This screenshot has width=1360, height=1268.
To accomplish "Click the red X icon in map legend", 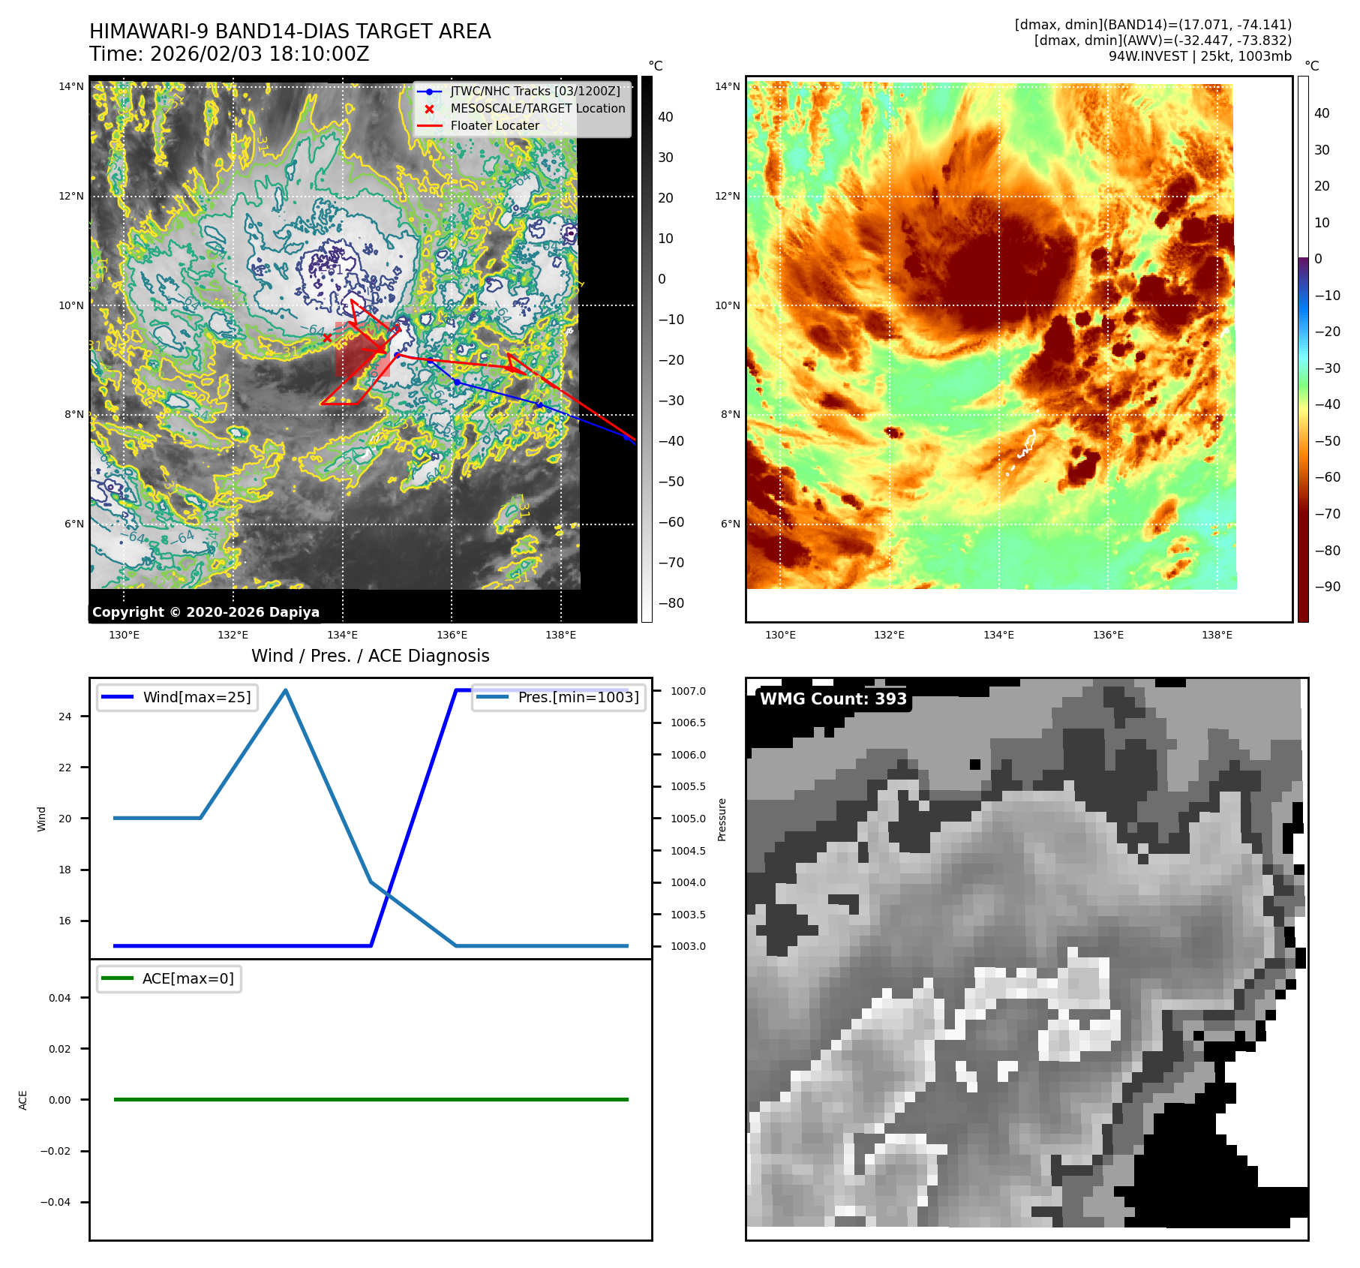I will click(429, 109).
